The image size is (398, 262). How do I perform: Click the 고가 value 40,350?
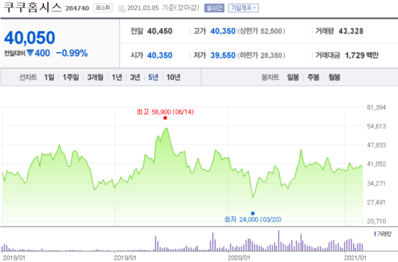[x=223, y=31]
